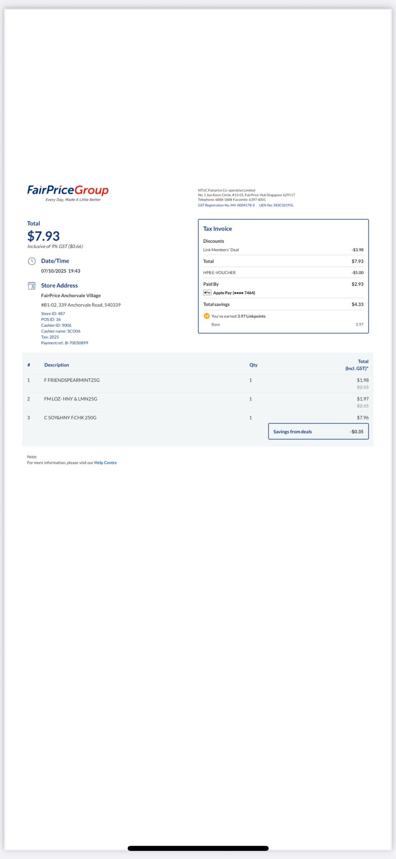Viewport: 396px width, 859px height.
Task: Tap the FairPrice Group logo
Action: 68,193
